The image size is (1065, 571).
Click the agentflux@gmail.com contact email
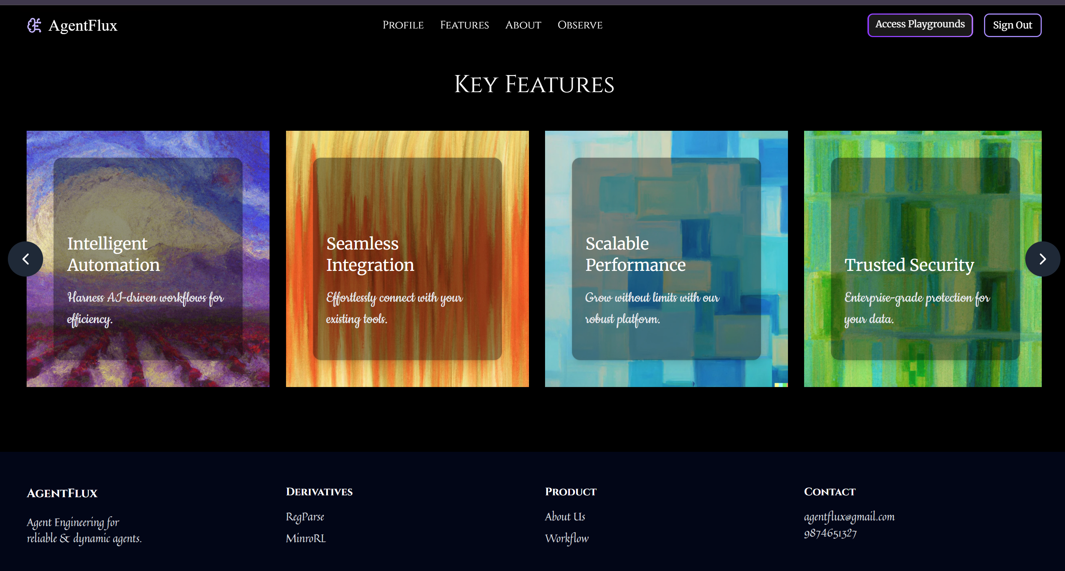849,517
